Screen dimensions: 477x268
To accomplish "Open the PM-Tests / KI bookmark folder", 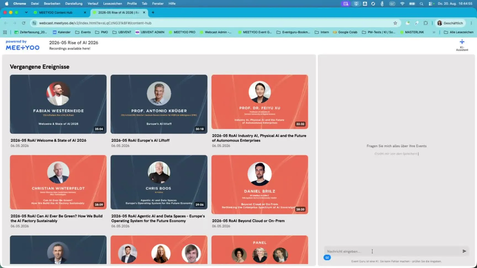I will point(378,32).
